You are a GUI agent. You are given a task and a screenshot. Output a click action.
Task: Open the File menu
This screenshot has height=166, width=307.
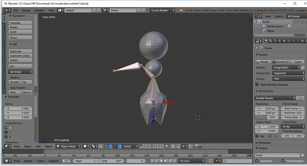[16, 10]
